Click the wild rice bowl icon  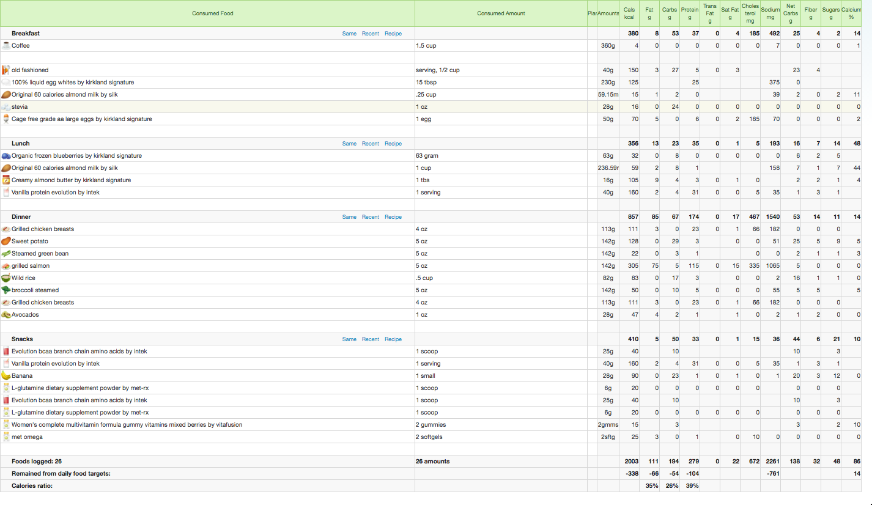[6, 278]
